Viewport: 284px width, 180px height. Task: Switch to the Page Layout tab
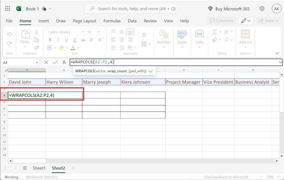coord(84,21)
